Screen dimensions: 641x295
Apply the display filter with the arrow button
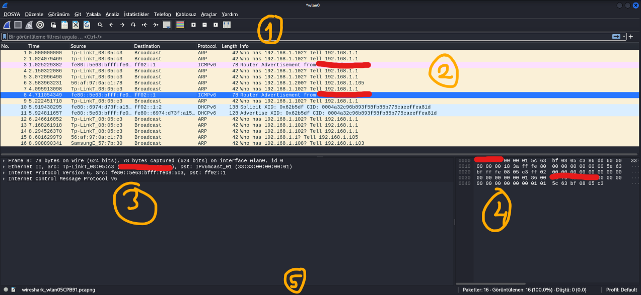click(x=616, y=37)
